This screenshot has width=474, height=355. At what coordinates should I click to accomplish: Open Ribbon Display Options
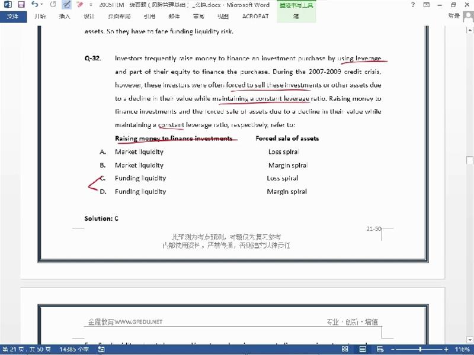[426, 5]
